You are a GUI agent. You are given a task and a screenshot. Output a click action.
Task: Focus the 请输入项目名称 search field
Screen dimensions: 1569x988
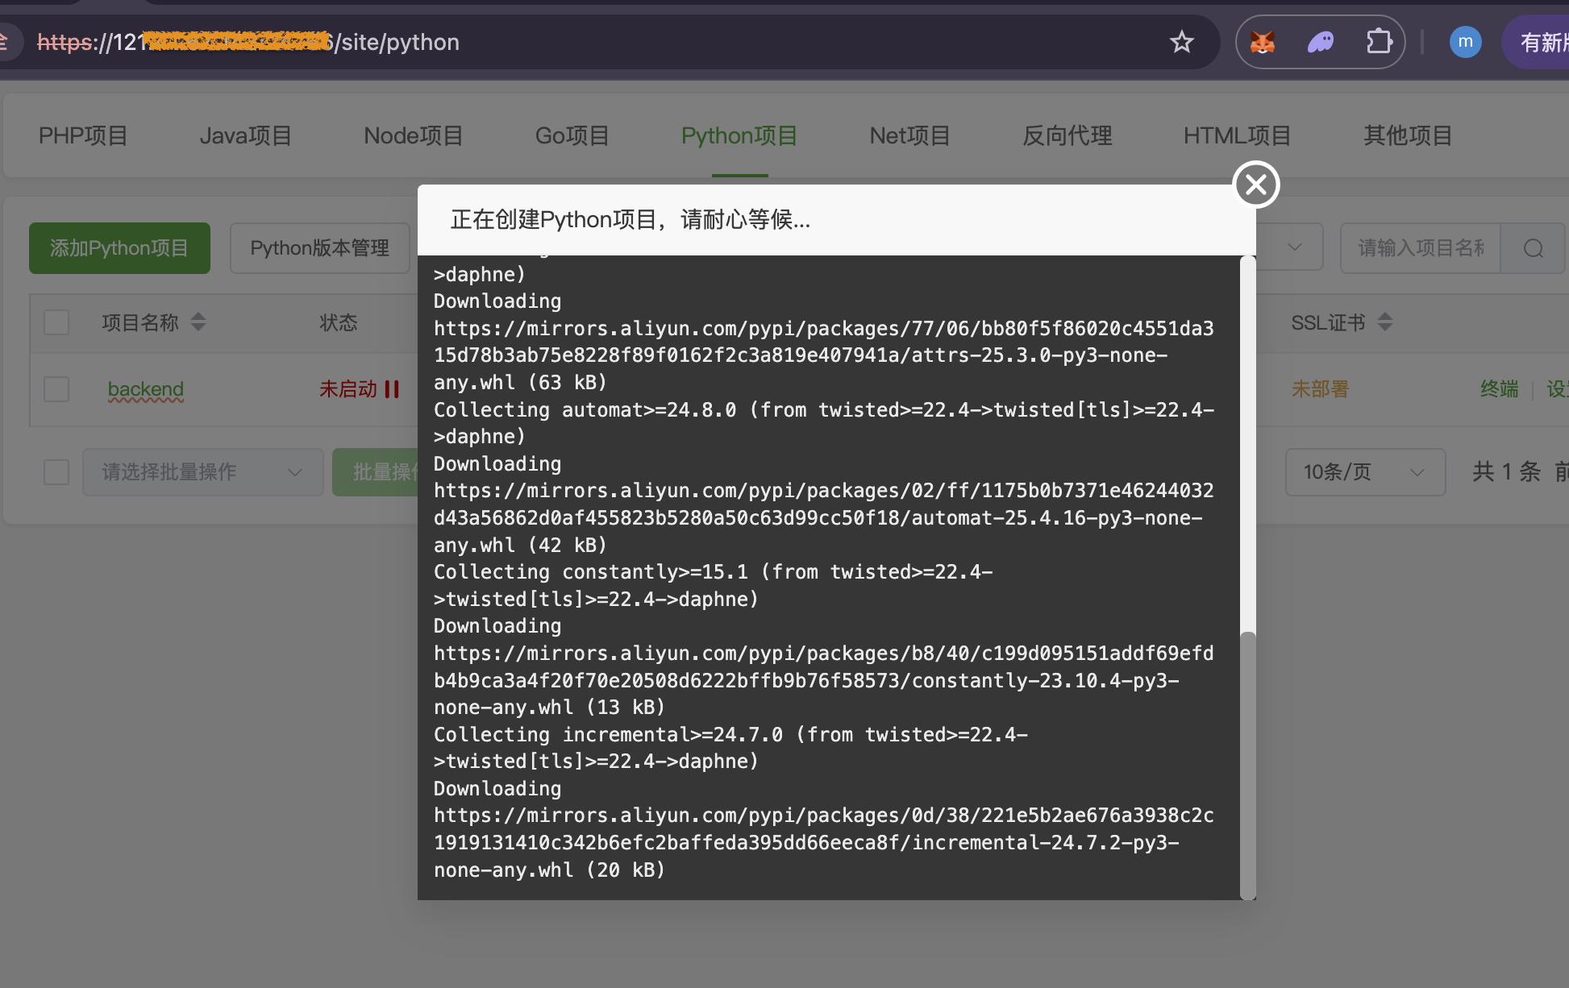[1421, 248]
